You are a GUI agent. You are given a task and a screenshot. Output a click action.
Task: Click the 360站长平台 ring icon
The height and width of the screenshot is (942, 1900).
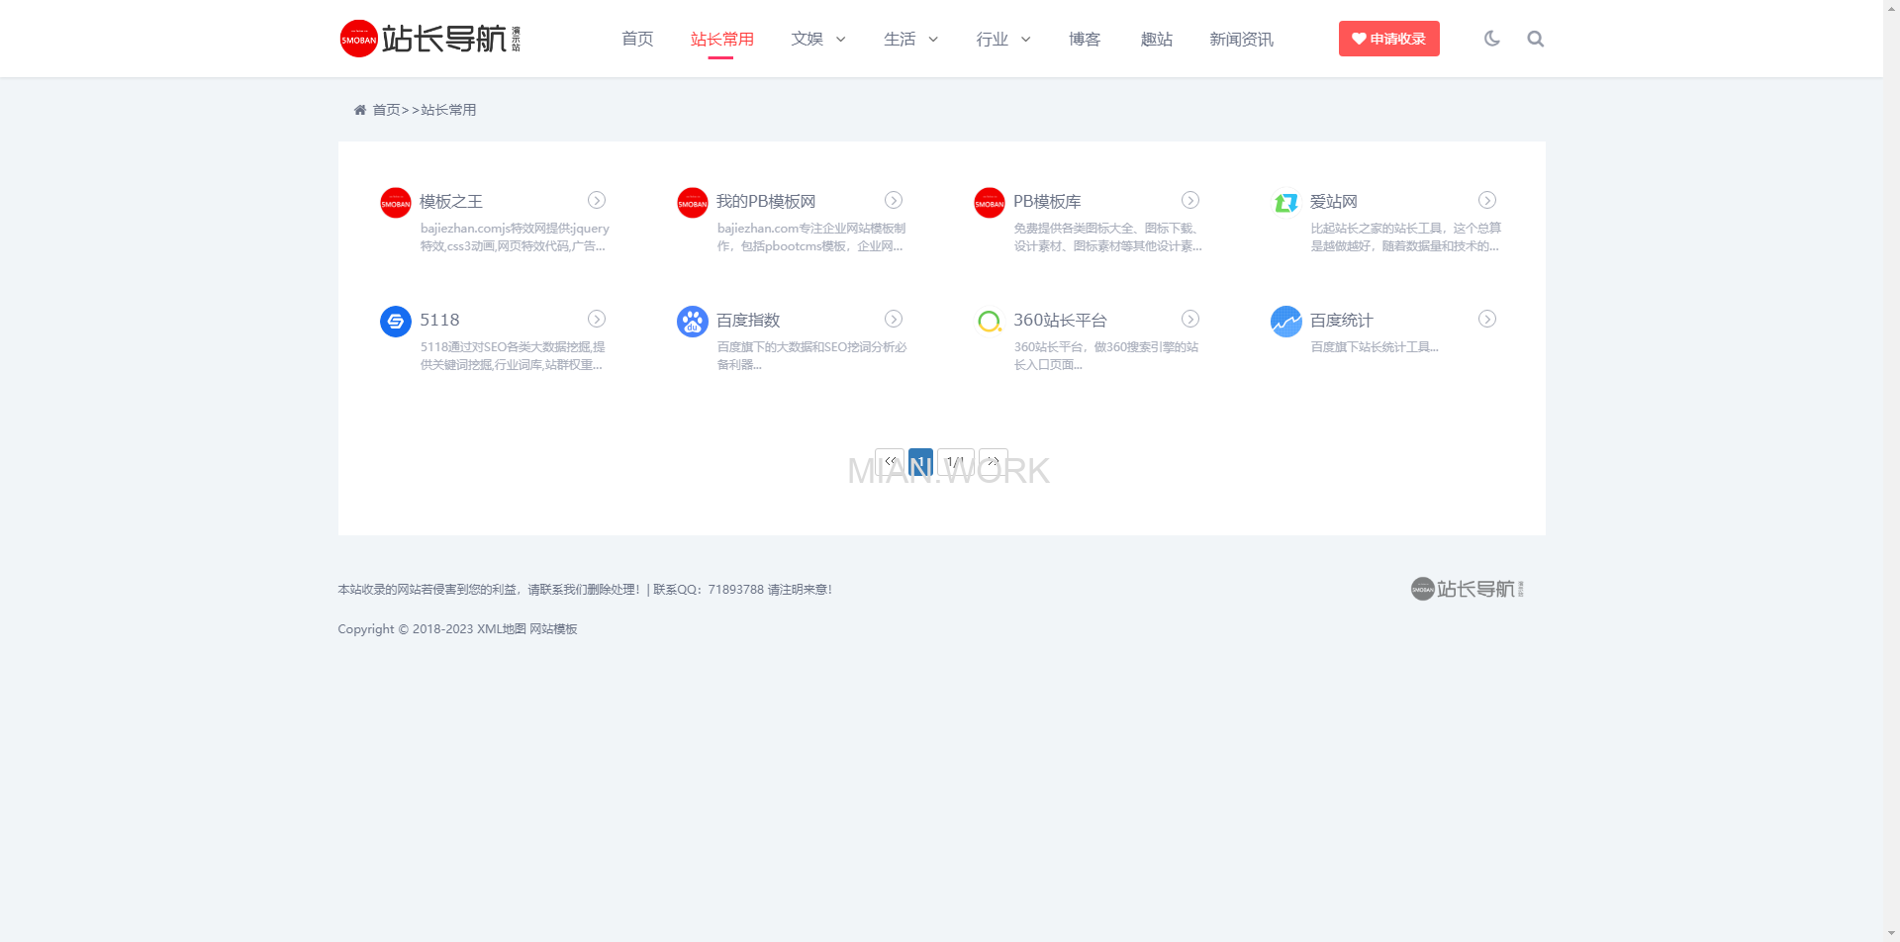(990, 322)
